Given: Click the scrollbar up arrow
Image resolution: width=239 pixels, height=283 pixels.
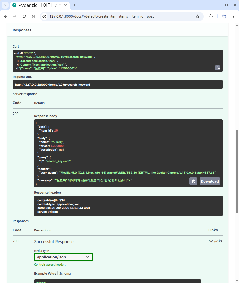Looking at the screenshot, I should coord(237,25).
